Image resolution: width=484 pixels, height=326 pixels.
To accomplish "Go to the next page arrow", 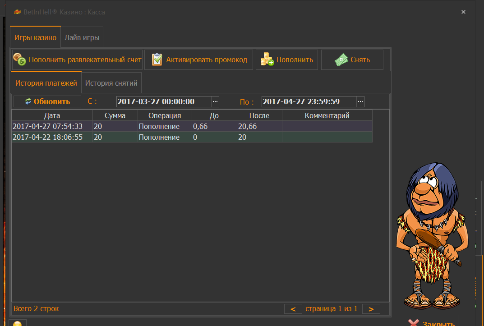I will (x=371, y=309).
